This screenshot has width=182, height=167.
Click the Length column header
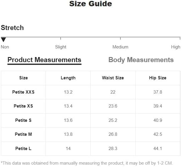[68, 78]
